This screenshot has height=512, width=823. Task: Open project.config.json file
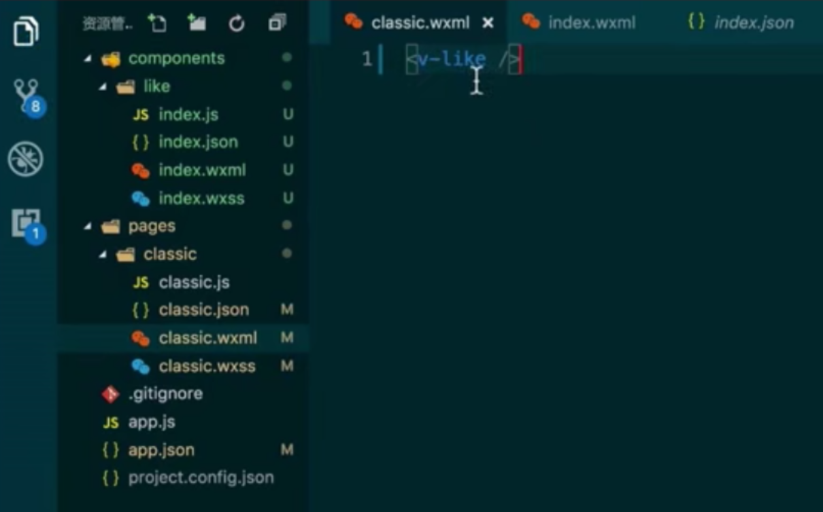coord(201,478)
